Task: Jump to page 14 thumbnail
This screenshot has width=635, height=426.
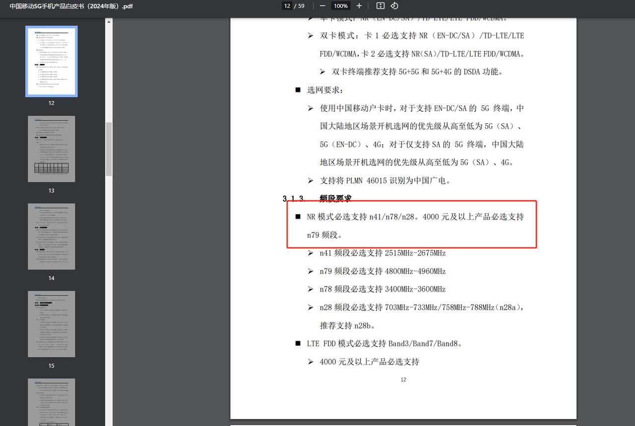Action: pyautogui.click(x=52, y=237)
